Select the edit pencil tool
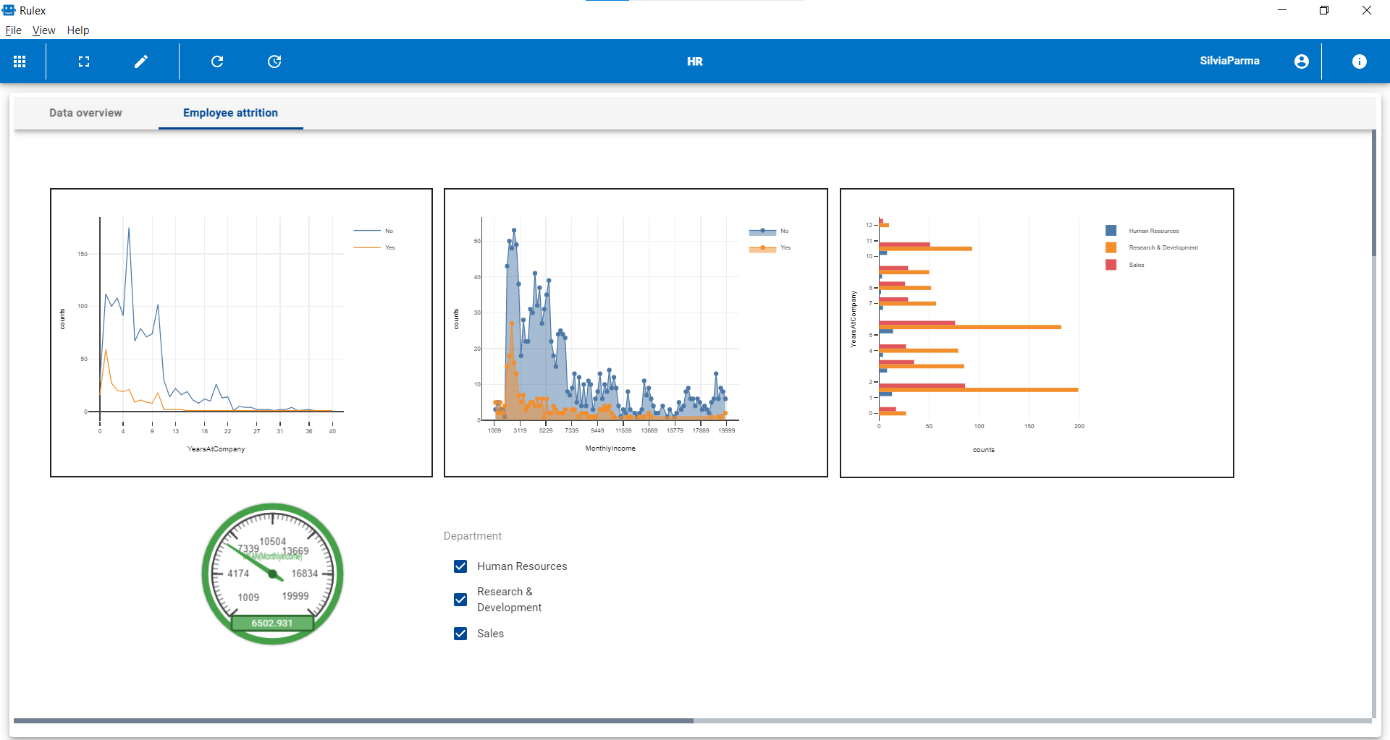The height and width of the screenshot is (740, 1390). pos(141,61)
